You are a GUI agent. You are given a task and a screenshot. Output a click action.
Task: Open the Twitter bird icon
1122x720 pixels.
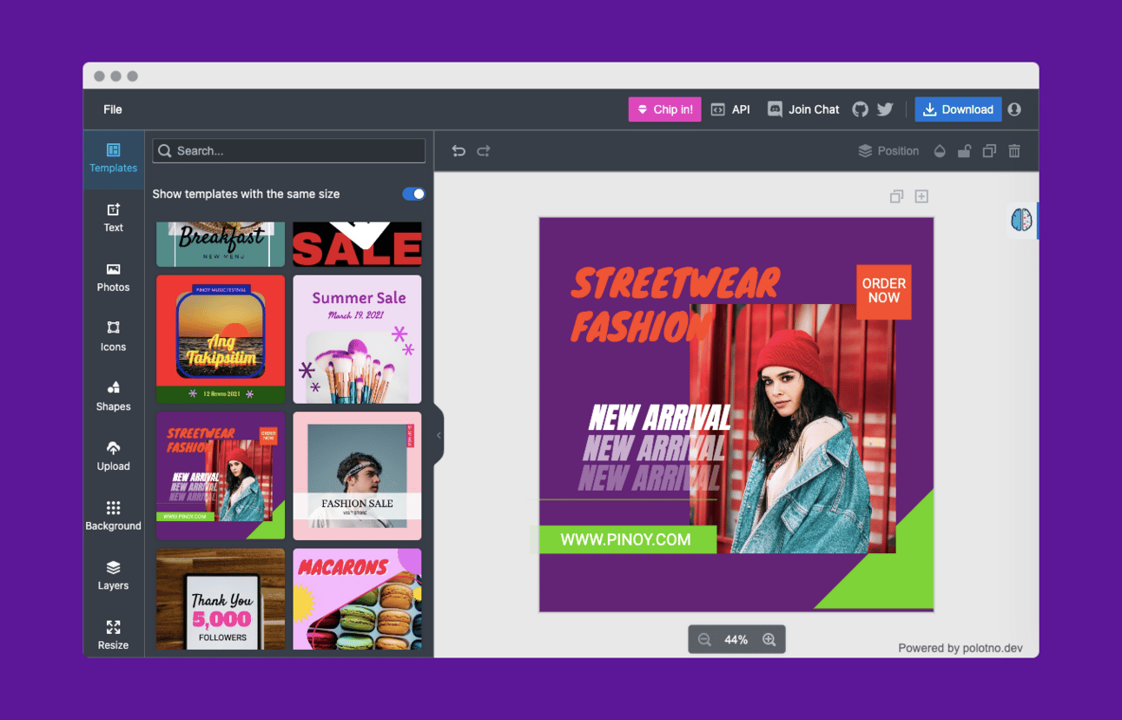point(885,109)
